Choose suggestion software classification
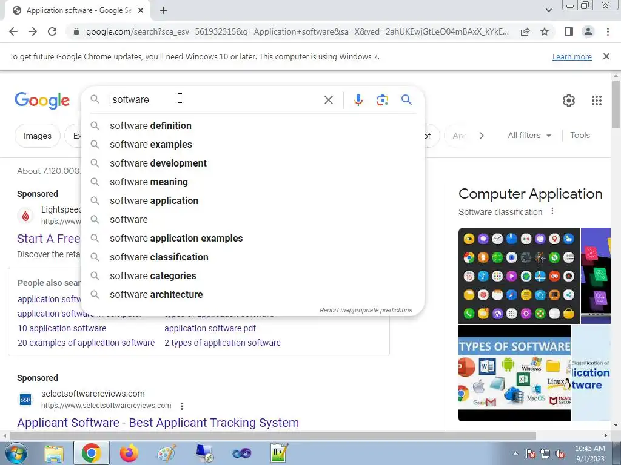Screen dimensions: 621x465 (252, 257)
